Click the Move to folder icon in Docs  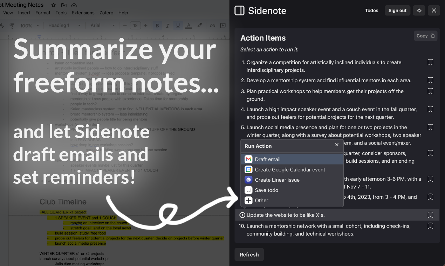[64, 5]
